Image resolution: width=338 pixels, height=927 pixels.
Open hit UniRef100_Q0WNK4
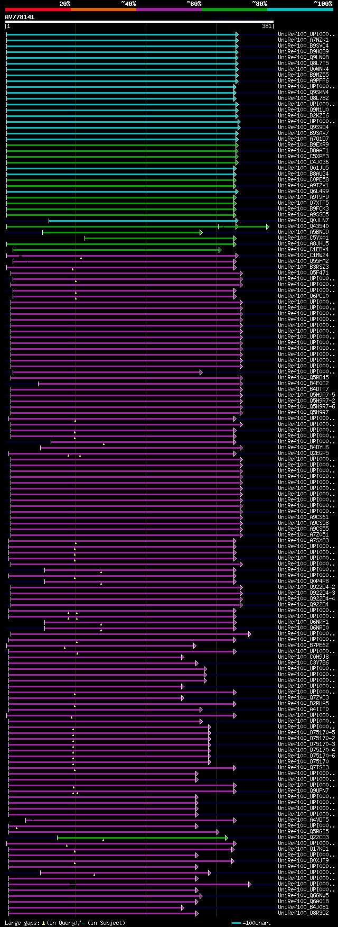303,69
